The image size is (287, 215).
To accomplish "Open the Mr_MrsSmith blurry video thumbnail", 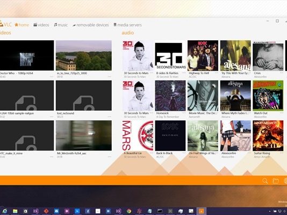I will pos(84,135).
